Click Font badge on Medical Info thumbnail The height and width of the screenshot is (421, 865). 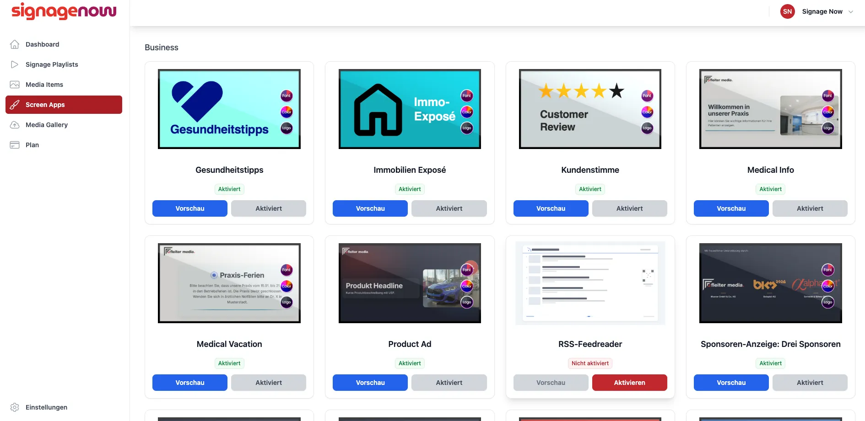[x=828, y=96]
